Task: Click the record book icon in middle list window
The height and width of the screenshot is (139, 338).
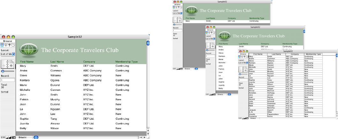Action: pos(210,45)
